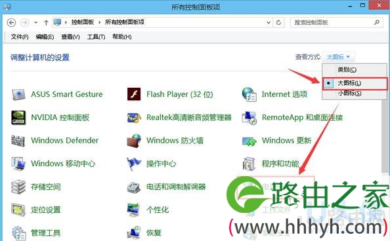
Task: Open the 帮助(H) menu
Action: click(122, 37)
